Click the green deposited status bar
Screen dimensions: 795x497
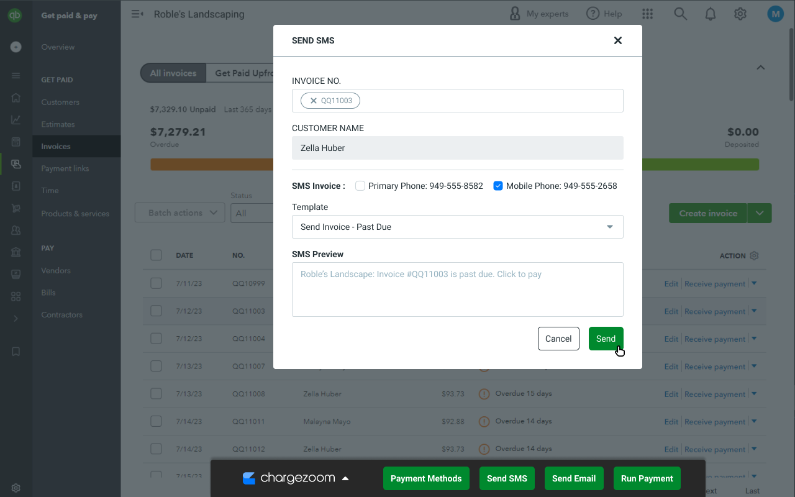pyautogui.click(x=701, y=164)
